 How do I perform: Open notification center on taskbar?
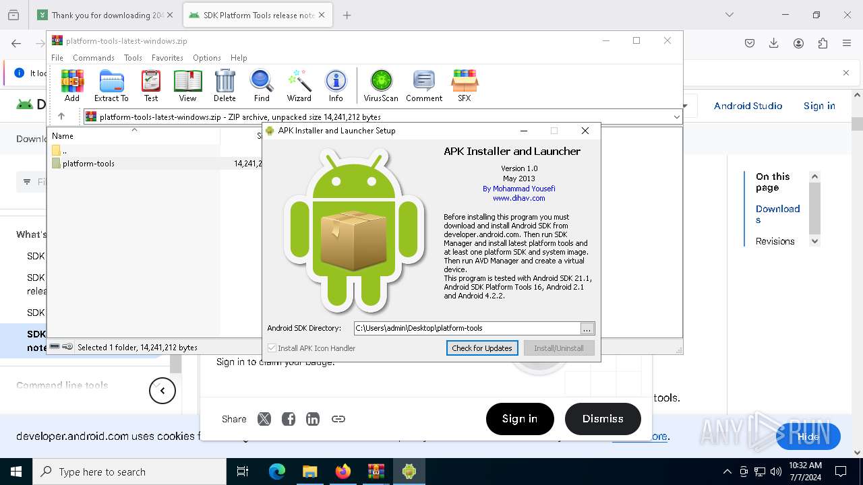(x=841, y=472)
